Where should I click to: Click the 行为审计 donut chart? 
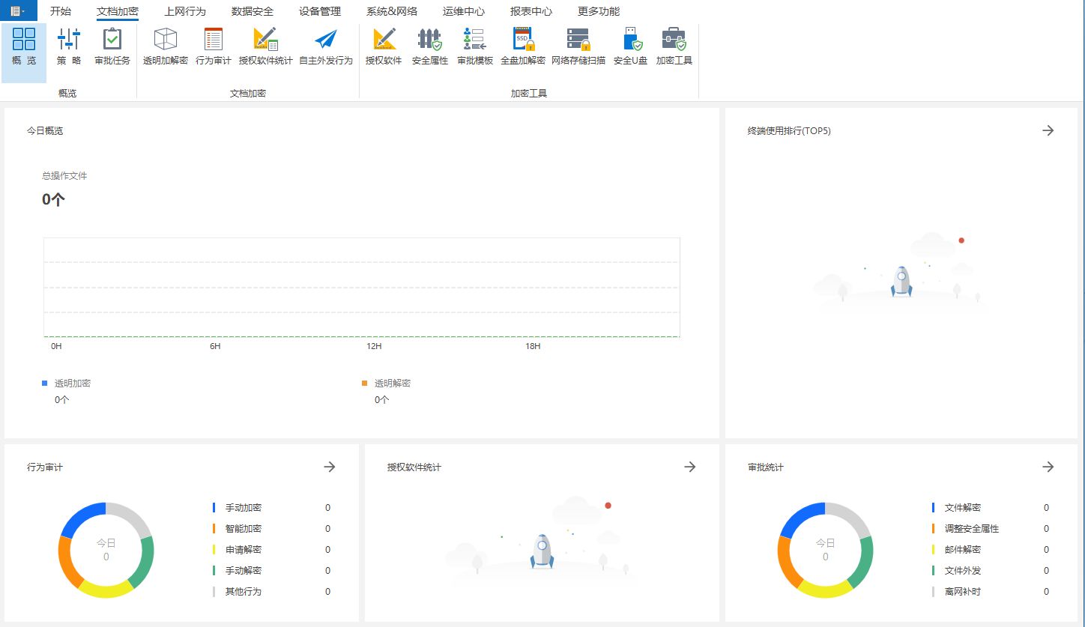click(106, 550)
